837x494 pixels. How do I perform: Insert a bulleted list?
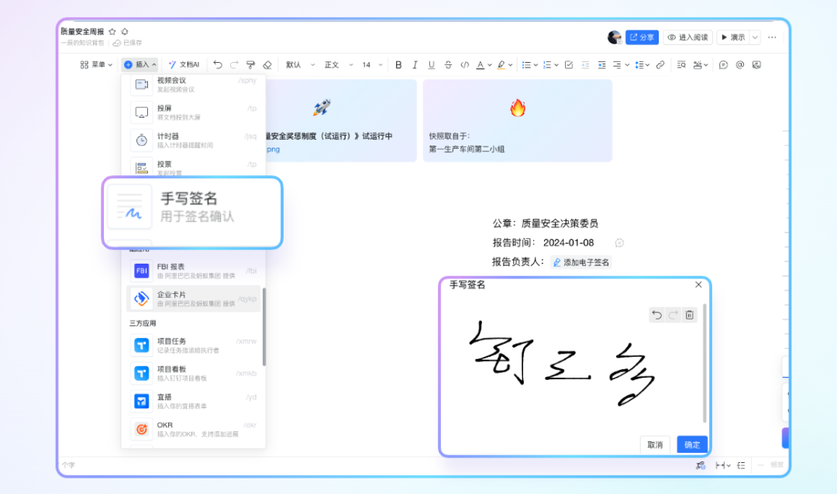tap(526, 64)
